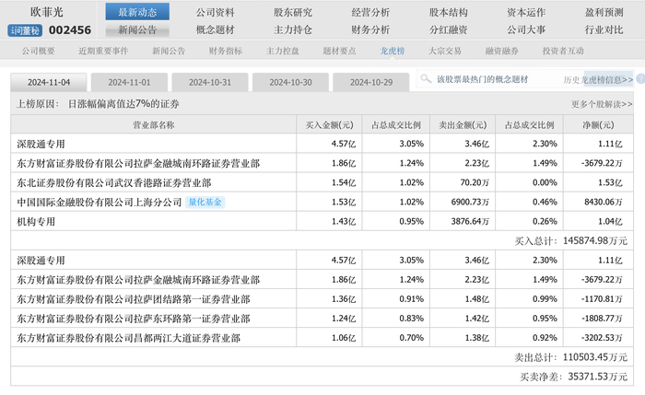Select the 2024-11-04 date tab
This screenshot has height=395, width=645.
[49, 82]
